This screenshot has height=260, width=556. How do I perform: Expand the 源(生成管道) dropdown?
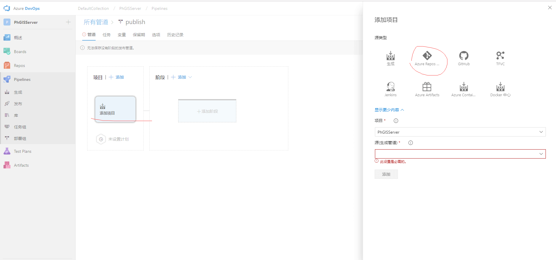460,154
